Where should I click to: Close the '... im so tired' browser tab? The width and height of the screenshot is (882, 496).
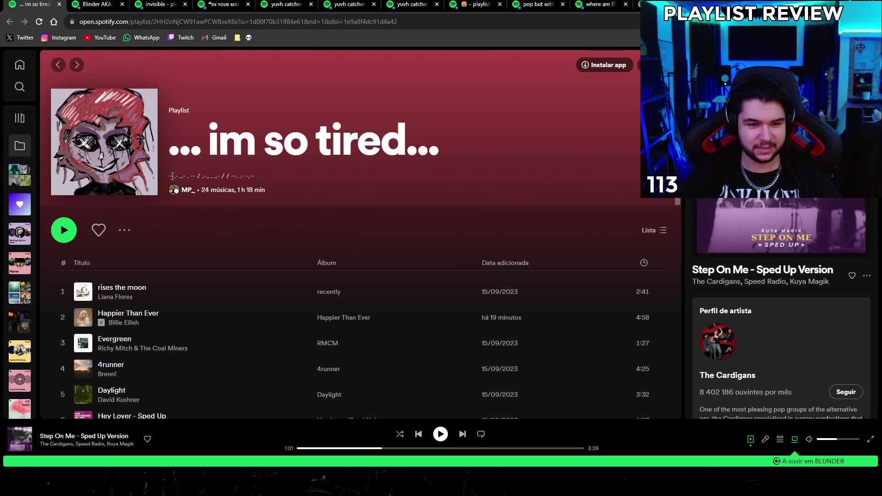[x=59, y=4]
